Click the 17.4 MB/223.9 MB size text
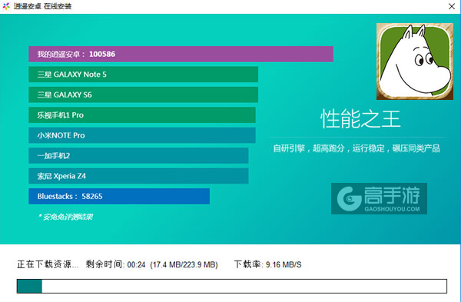461x302 pixels. click(x=184, y=264)
